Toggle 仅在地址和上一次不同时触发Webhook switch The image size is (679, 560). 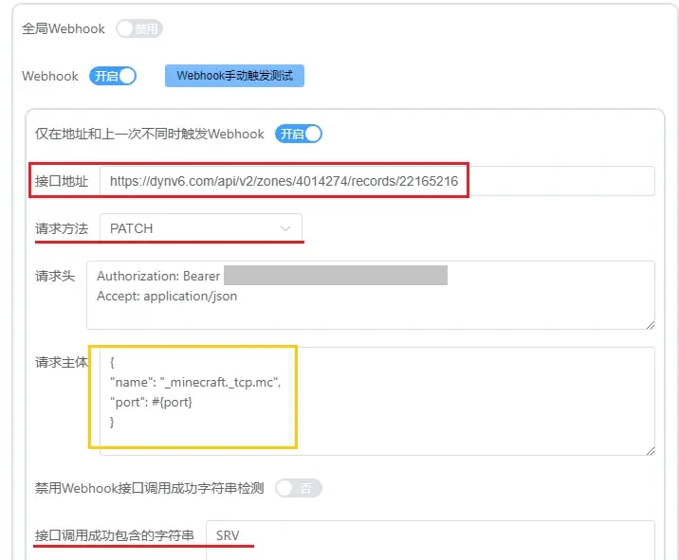[x=299, y=134]
